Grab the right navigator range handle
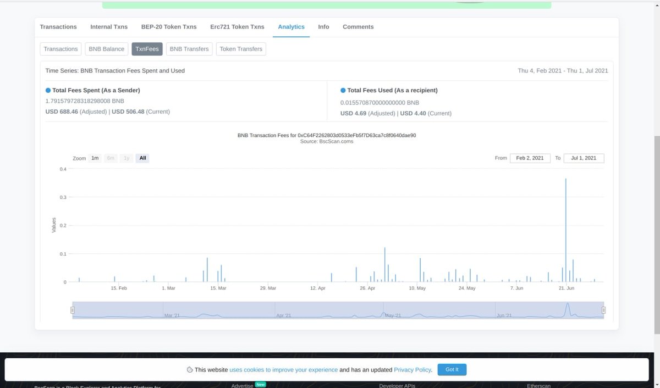660x388 pixels. pos(603,311)
